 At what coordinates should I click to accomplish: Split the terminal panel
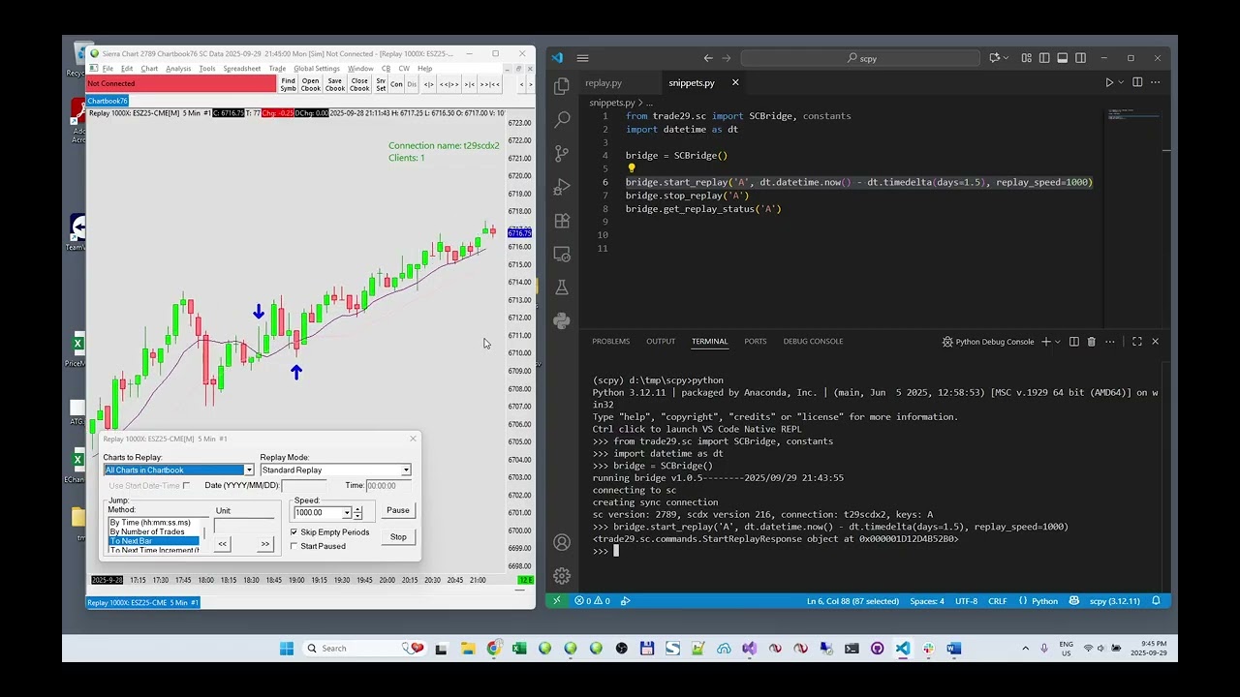point(1074,342)
